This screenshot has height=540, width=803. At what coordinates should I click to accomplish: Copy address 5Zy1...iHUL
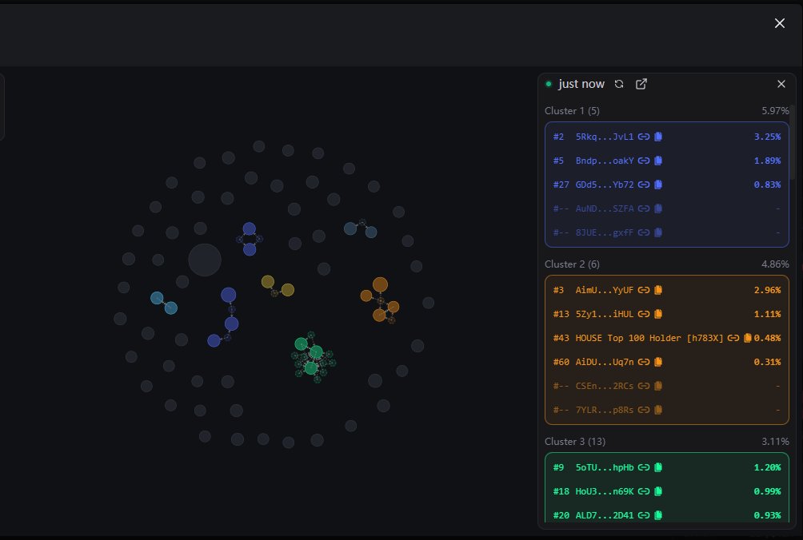(x=658, y=314)
